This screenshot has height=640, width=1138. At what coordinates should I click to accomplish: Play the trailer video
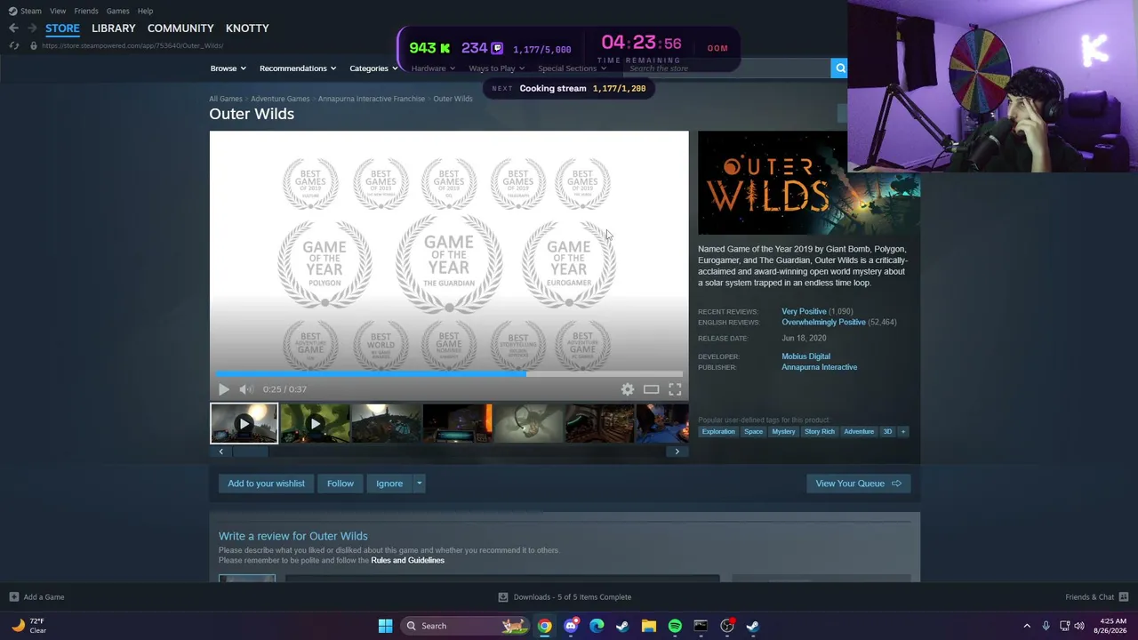223,389
